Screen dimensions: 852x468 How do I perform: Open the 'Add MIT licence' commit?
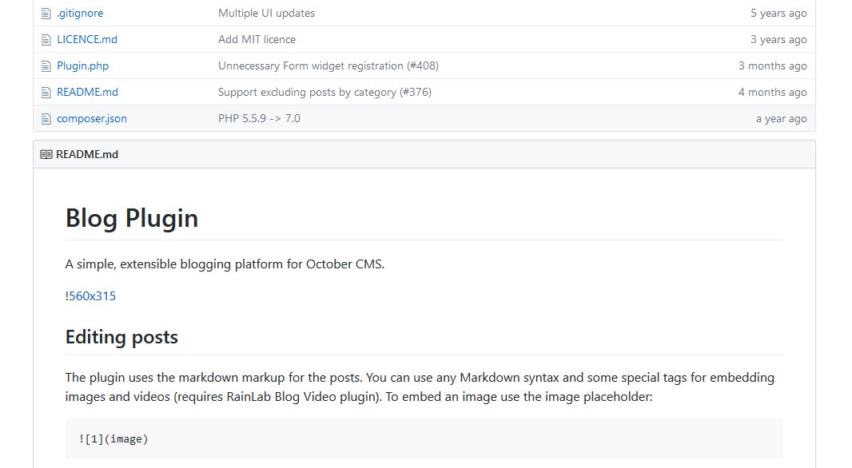tap(257, 39)
